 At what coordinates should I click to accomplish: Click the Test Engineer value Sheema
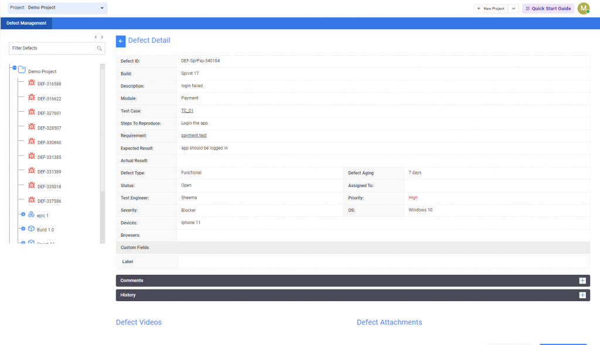coord(189,198)
